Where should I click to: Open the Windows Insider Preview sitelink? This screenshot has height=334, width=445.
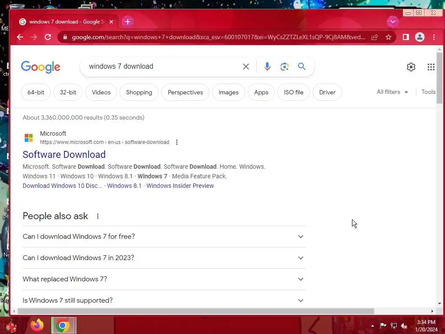(x=180, y=186)
